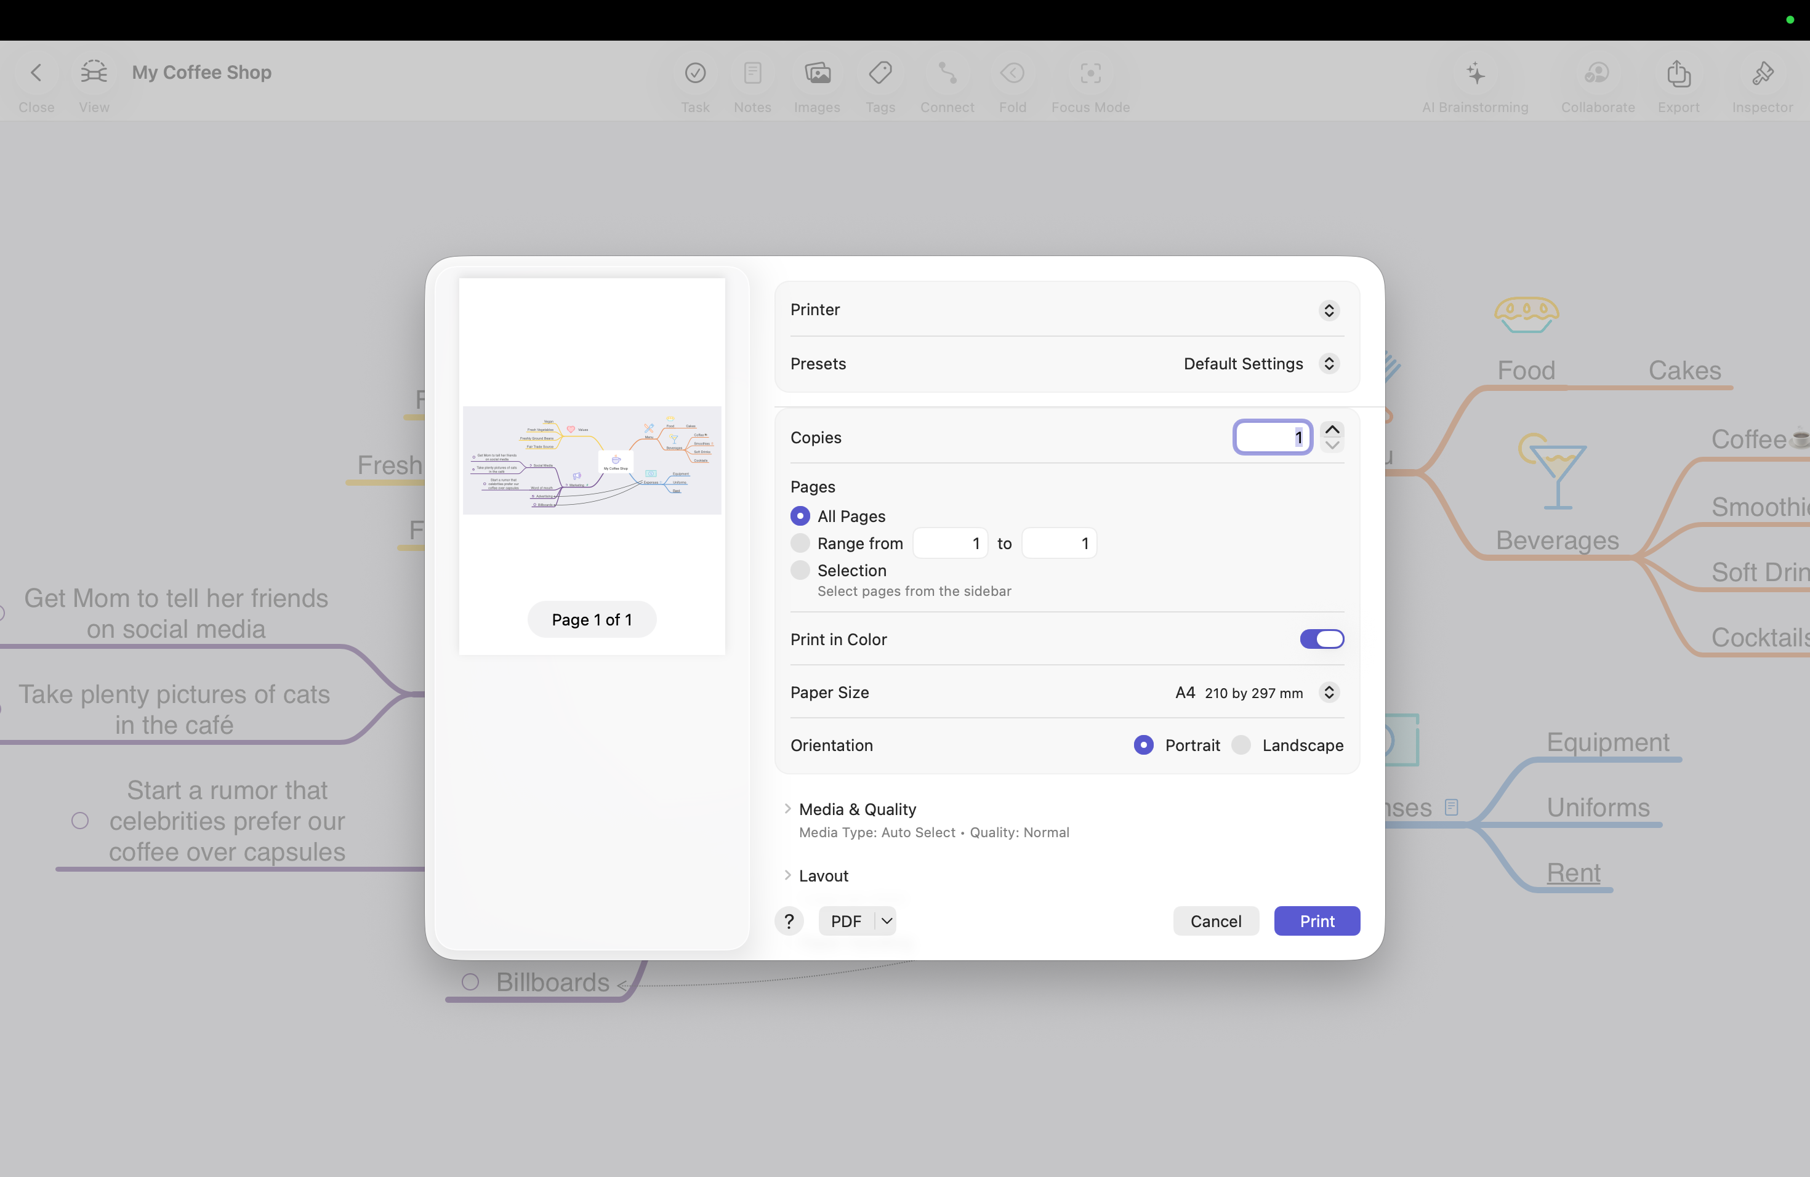1810x1177 pixels.
Task: Increase copies with the up stepper
Action: (x=1332, y=430)
